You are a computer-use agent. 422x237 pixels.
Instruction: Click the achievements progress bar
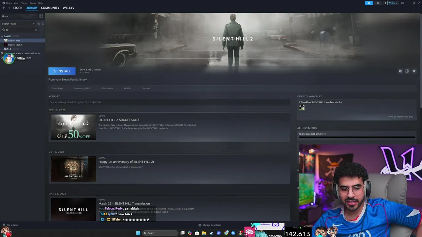coord(357,137)
